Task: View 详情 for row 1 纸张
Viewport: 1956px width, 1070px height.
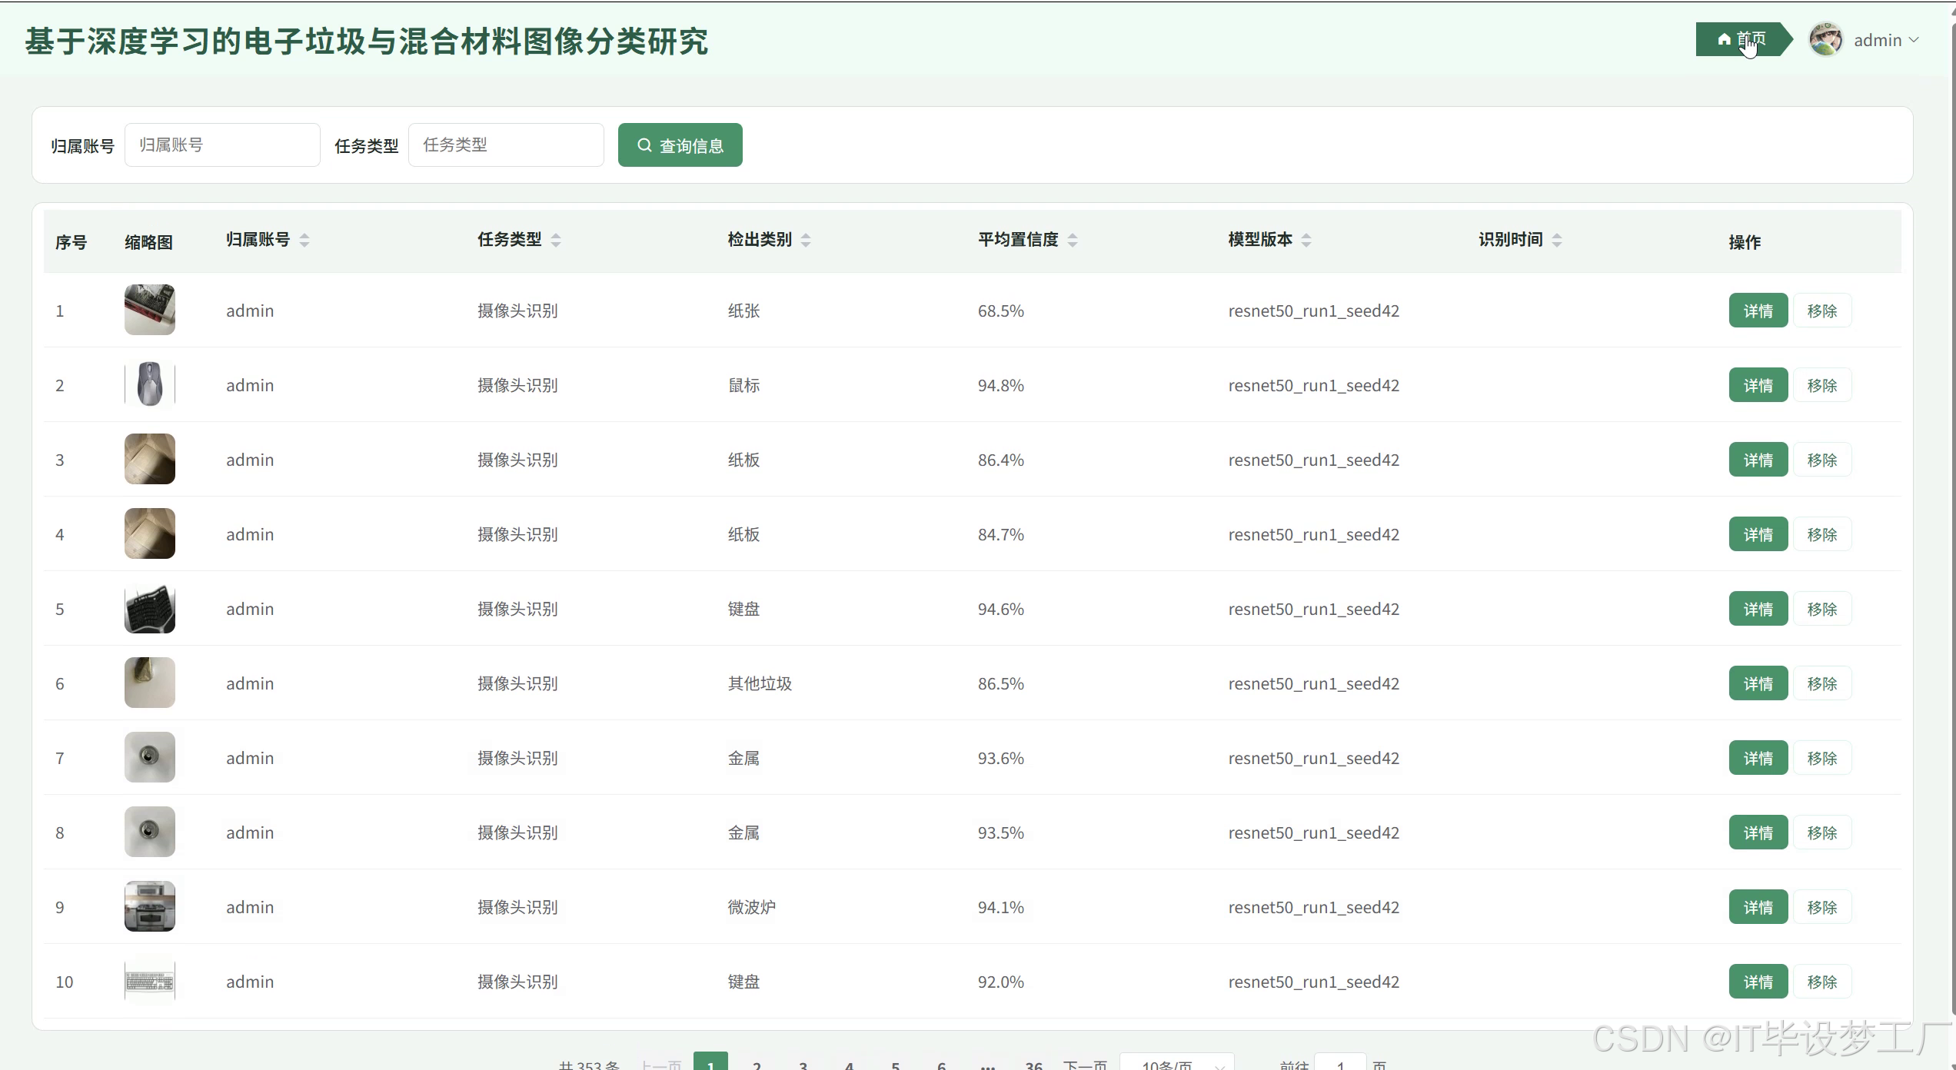Action: pyautogui.click(x=1758, y=311)
